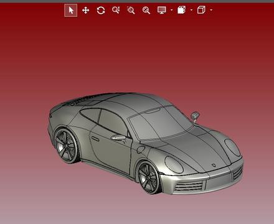Image resolution: width=274 pixels, height=224 pixels.
Task: Select the car's rear wheel
Action: click(67, 146)
